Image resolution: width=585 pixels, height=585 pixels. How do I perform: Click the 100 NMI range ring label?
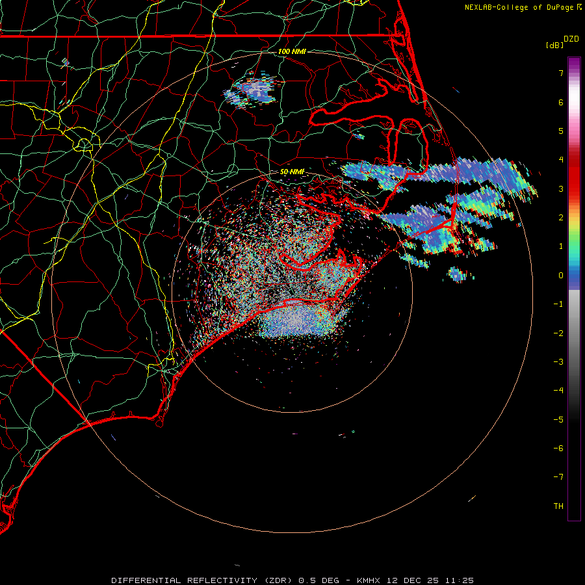[292, 51]
